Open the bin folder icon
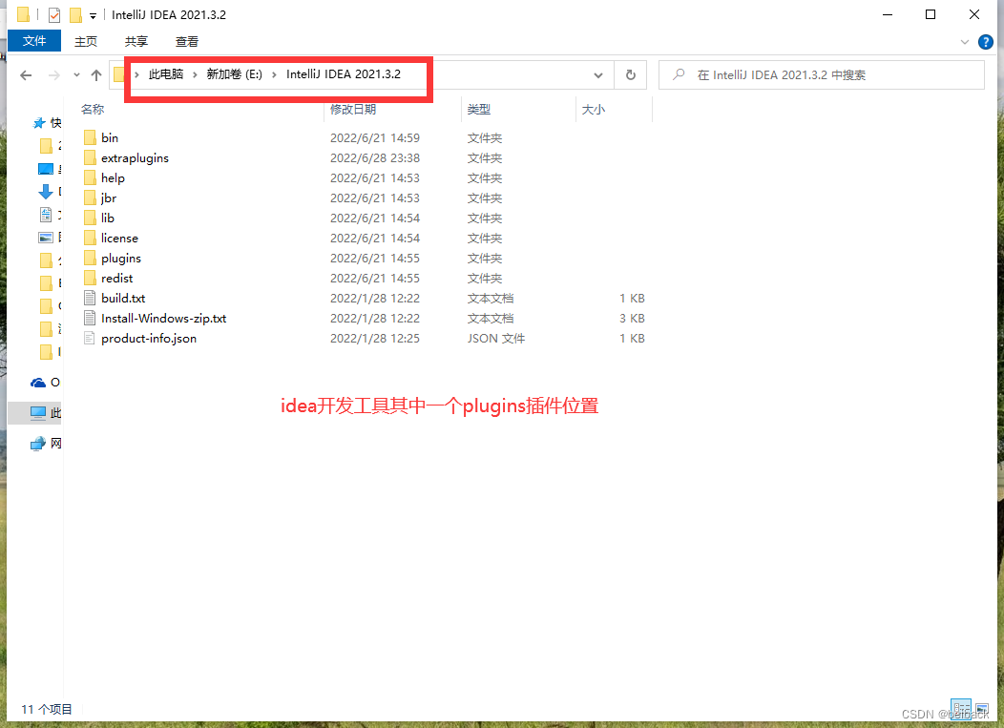1004x728 pixels. (x=90, y=137)
